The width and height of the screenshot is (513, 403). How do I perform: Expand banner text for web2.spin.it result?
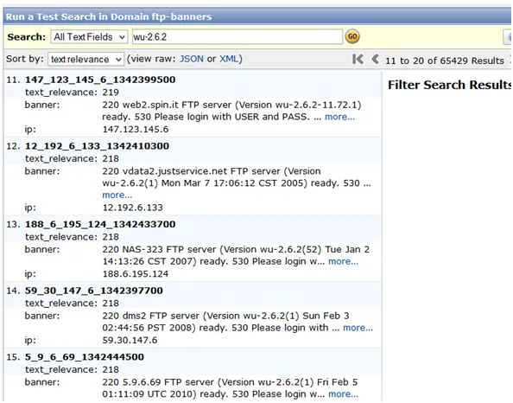point(339,117)
